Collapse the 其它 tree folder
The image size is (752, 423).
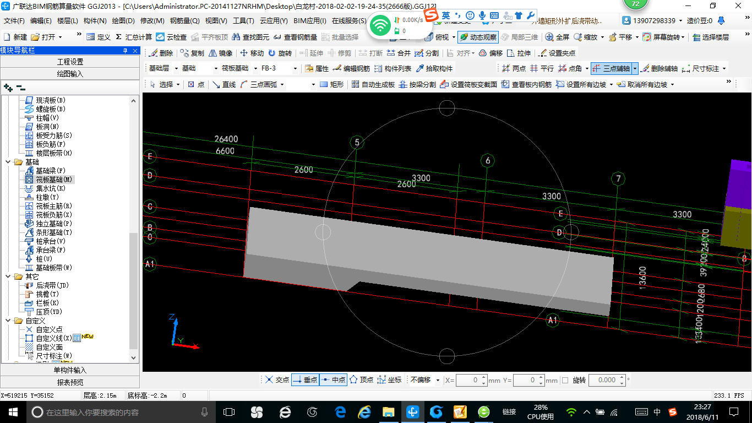click(8, 276)
